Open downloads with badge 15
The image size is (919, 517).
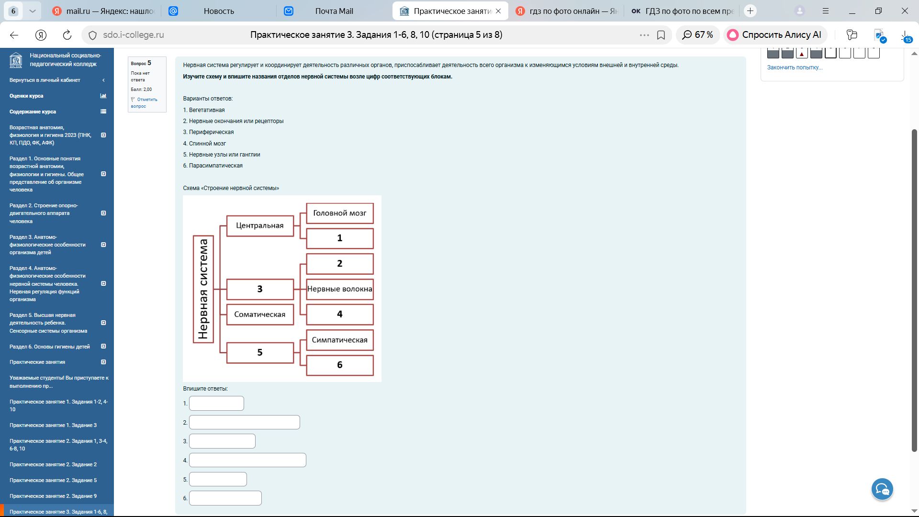coord(906,36)
